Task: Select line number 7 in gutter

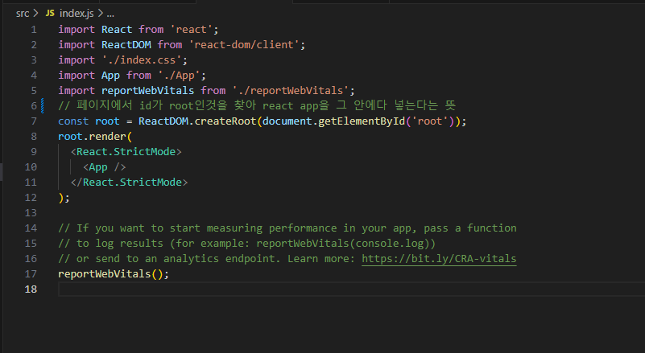Action: (34, 121)
